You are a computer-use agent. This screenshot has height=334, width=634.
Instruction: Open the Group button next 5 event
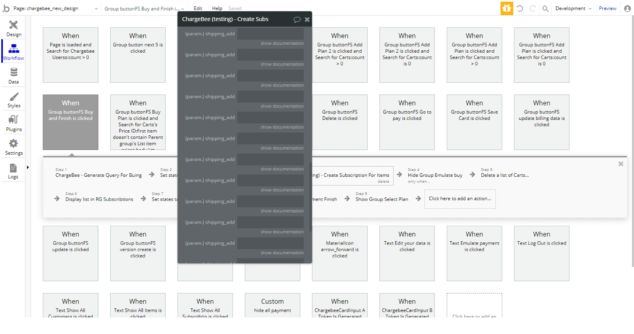click(138, 55)
